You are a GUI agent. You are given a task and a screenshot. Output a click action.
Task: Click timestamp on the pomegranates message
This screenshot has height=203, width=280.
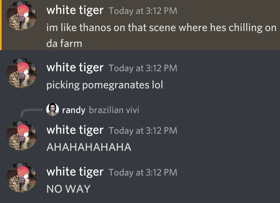tap(143, 68)
